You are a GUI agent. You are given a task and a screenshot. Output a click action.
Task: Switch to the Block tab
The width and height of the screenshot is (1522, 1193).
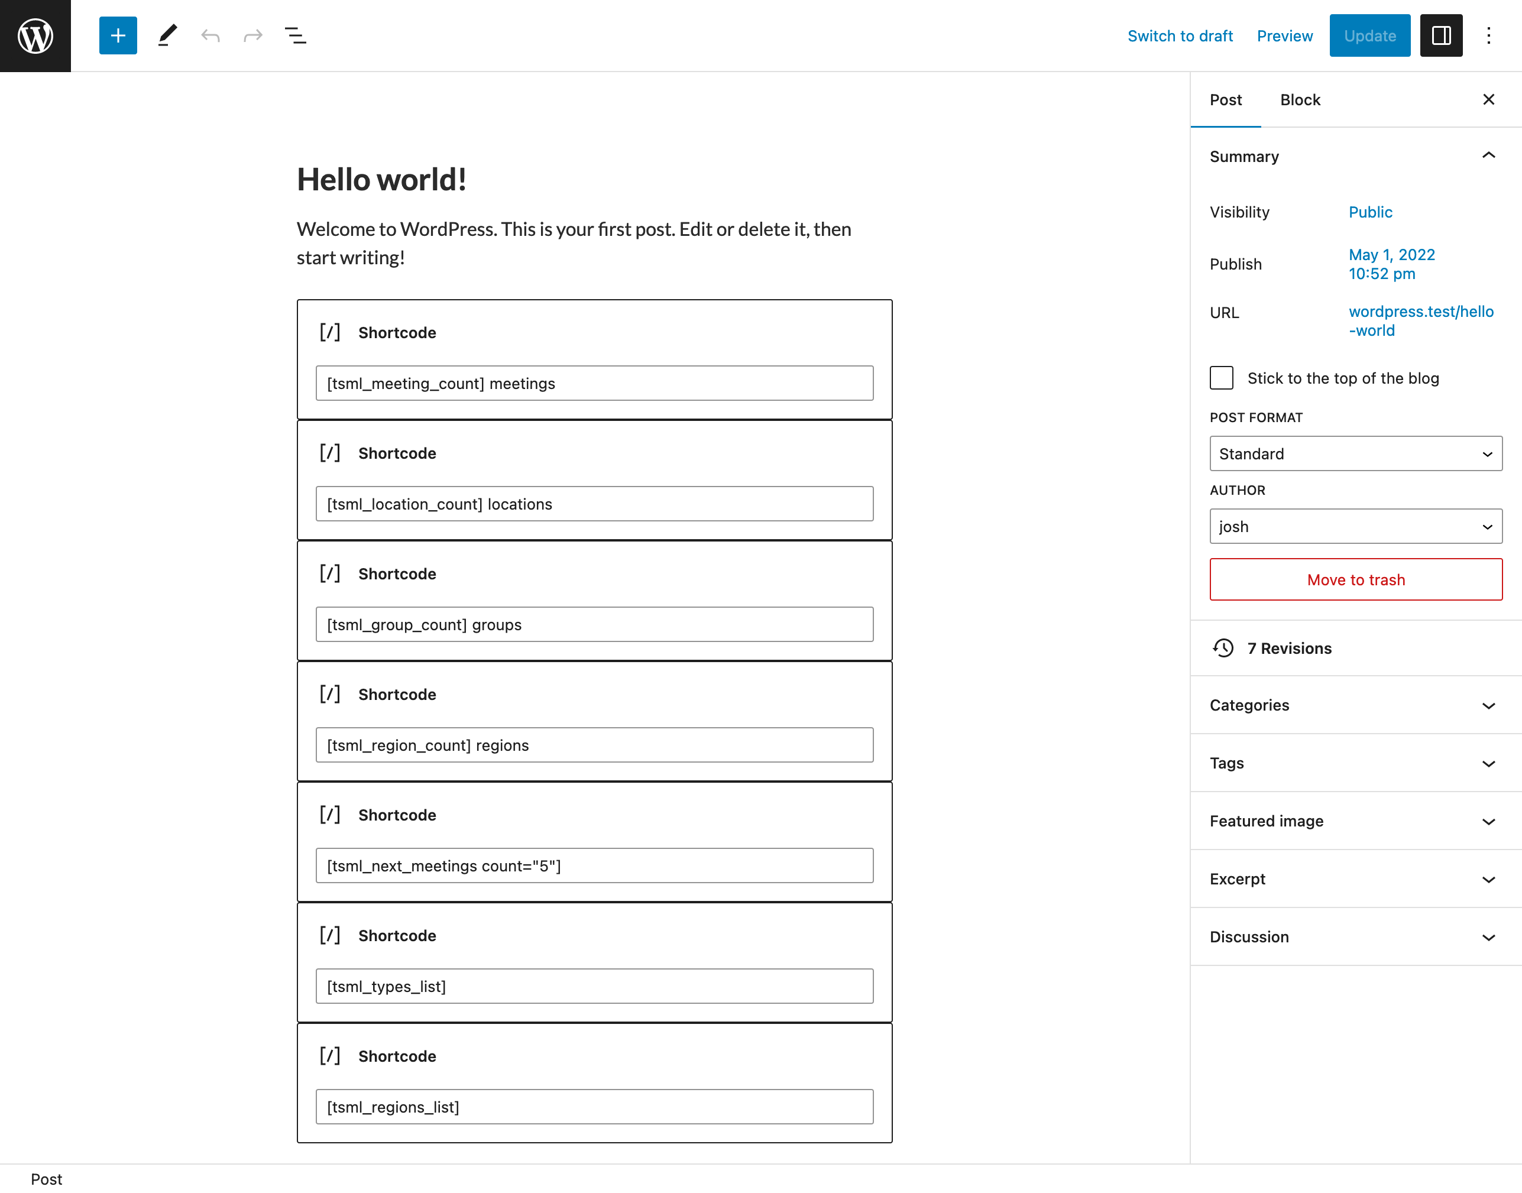pos(1300,100)
